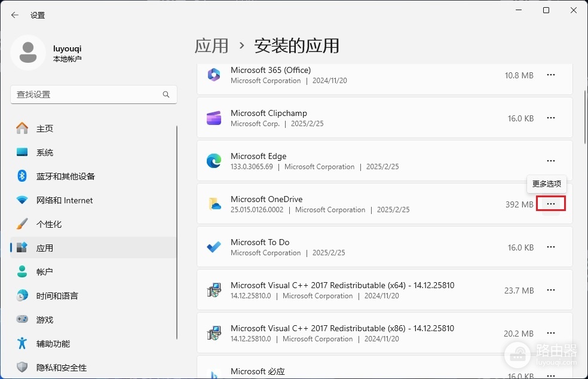Click the Microsoft Edge app icon

214,161
